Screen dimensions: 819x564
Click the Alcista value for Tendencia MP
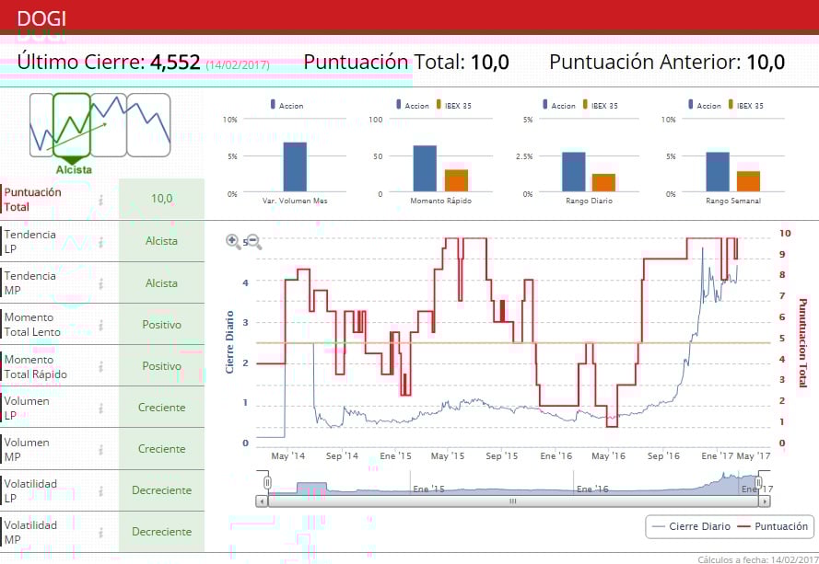(161, 283)
